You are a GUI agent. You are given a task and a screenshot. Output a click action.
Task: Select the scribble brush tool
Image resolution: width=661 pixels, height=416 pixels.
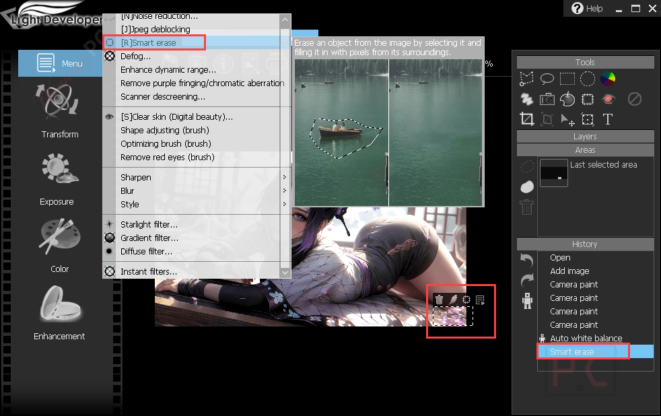pos(526,99)
